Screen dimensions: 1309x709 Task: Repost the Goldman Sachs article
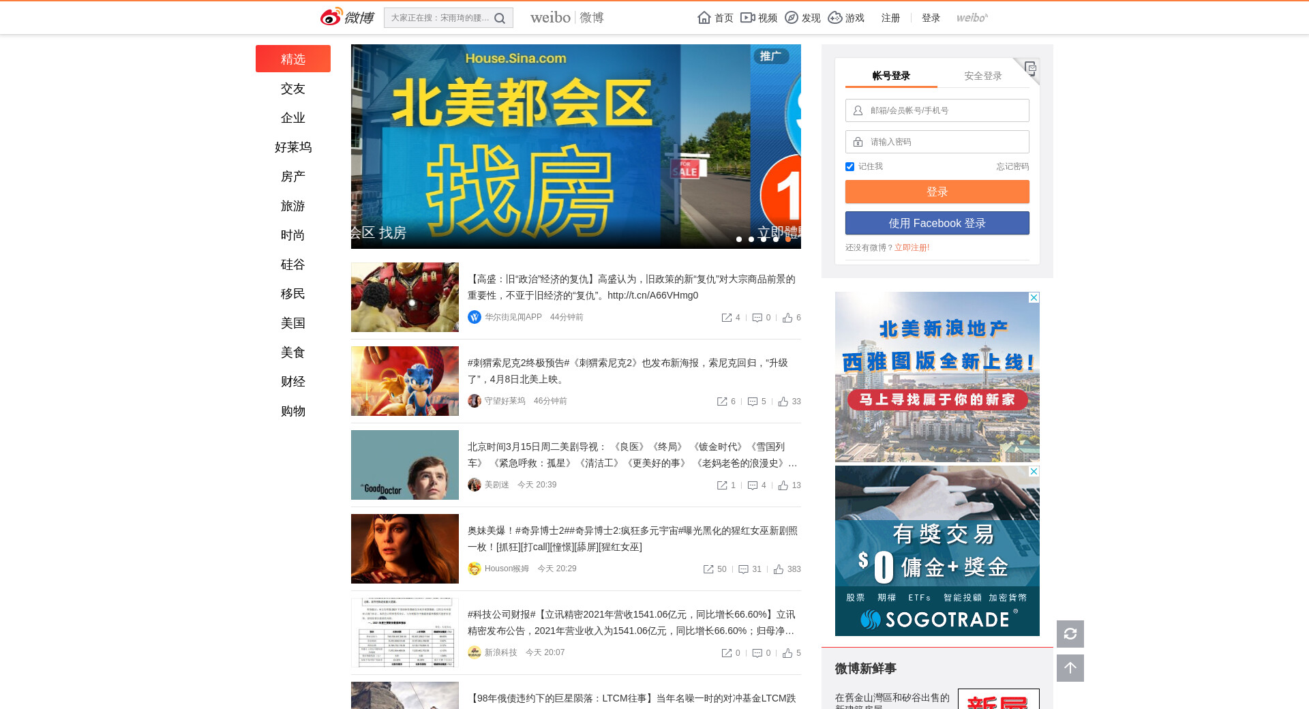(727, 318)
